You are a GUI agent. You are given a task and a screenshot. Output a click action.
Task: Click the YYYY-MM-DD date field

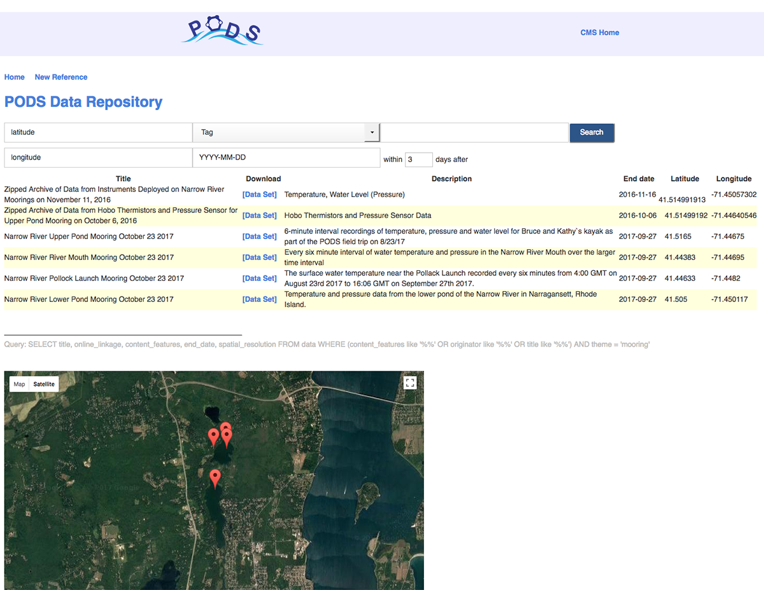(x=286, y=157)
